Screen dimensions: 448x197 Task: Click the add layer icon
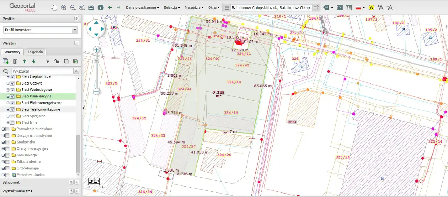click(x=6, y=61)
